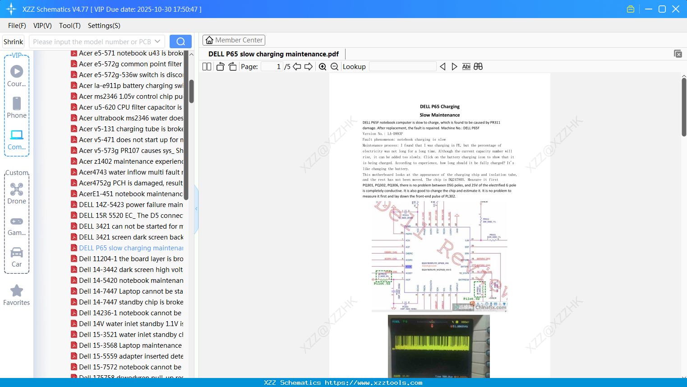This screenshot has height=387, width=687.
Task: Open 'Acer u5-620 CPU filter capacitor' file
Action: pyautogui.click(x=127, y=107)
